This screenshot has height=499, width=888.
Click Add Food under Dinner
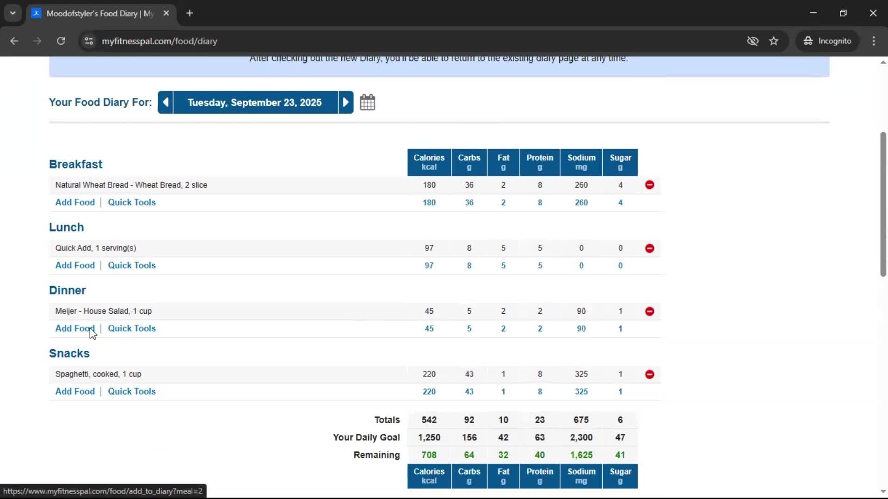pos(75,329)
